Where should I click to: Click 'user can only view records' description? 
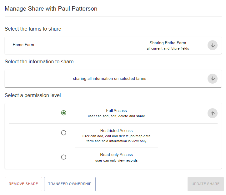(x=116, y=160)
